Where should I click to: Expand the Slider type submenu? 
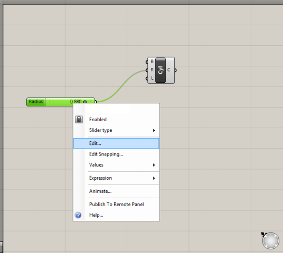coord(116,130)
